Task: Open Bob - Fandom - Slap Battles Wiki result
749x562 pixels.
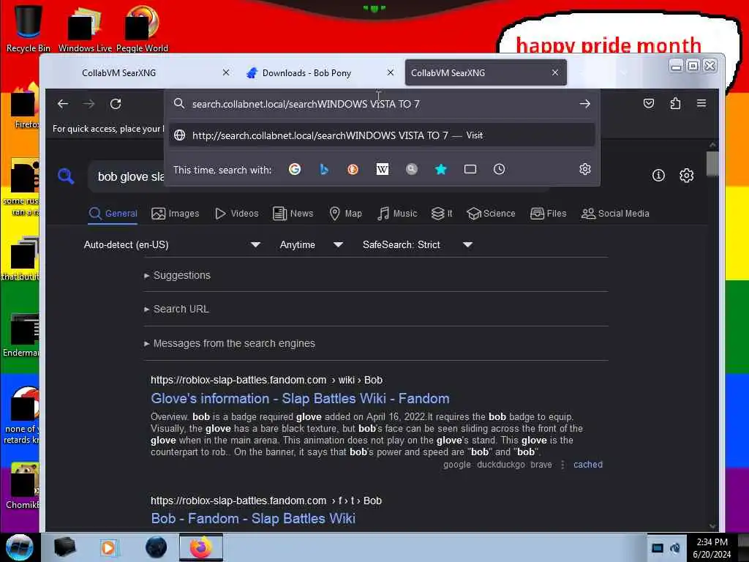Action: click(x=253, y=519)
